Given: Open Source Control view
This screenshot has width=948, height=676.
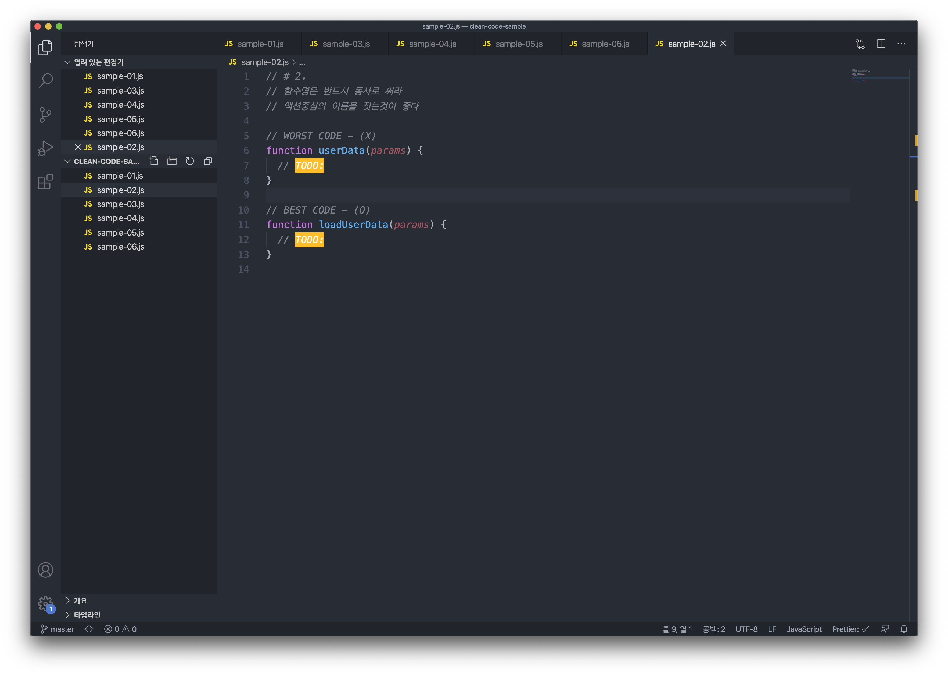Looking at the screenshot, I should (x=45, y=115).
